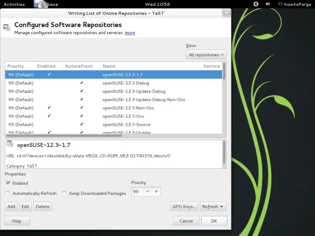The image size is (315, 236).
Task: Click the volume speaker icon in top bar
Action: (x=268, y=4)
